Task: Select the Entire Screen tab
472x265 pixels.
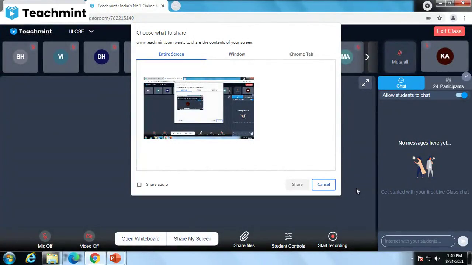Action: [171, 54]
